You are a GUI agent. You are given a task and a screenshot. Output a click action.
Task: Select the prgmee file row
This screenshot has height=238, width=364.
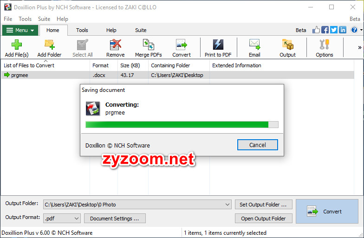(x=177, y=75)
